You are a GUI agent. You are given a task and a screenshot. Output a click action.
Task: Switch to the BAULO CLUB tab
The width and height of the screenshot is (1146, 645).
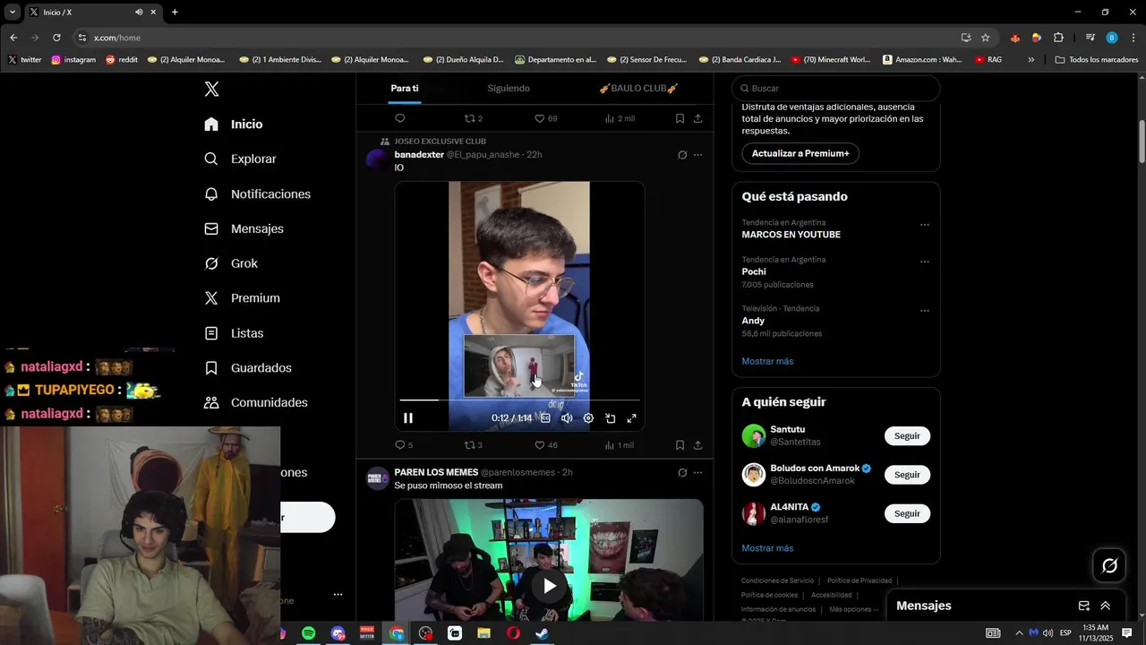tap(638, 88)
